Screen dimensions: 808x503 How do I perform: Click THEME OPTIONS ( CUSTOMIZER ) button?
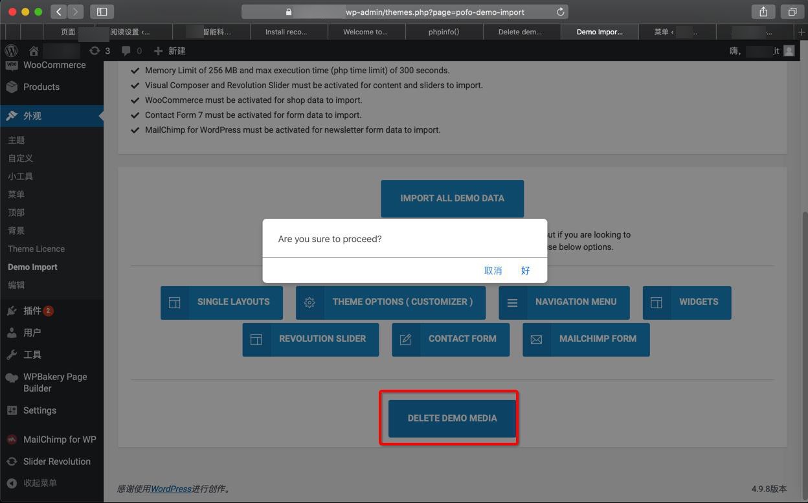click(x=390, y=302)
